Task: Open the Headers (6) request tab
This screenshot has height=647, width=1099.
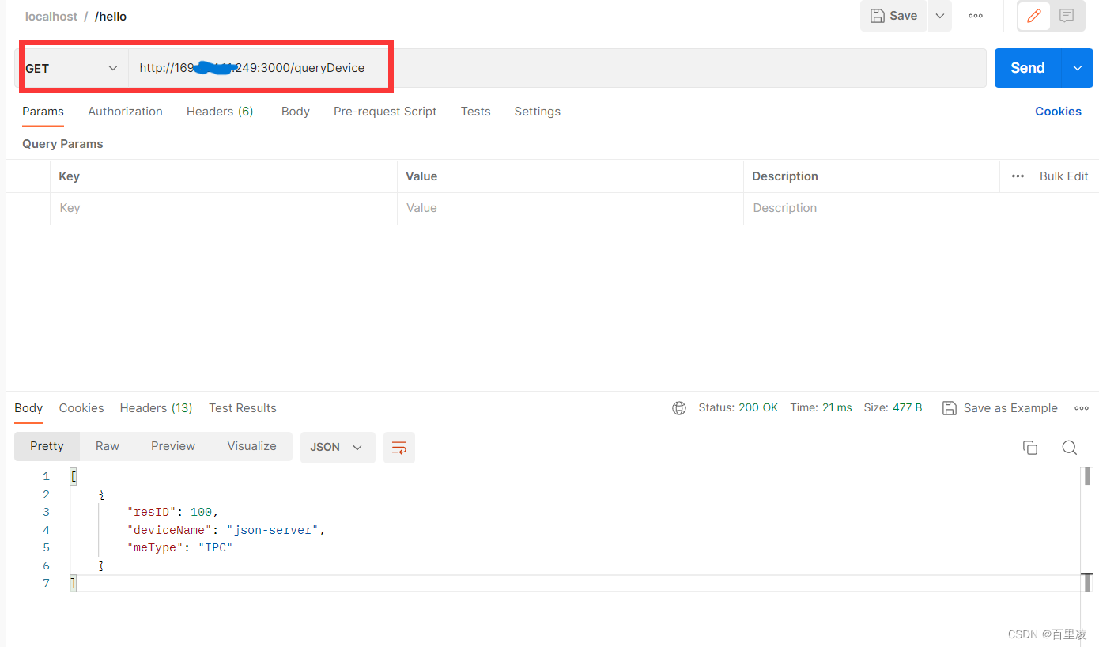Action: pyautogui.click(x=220, y=112)
